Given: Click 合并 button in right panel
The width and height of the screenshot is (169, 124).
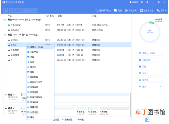Looking at the screenshot, I should 150,73.
